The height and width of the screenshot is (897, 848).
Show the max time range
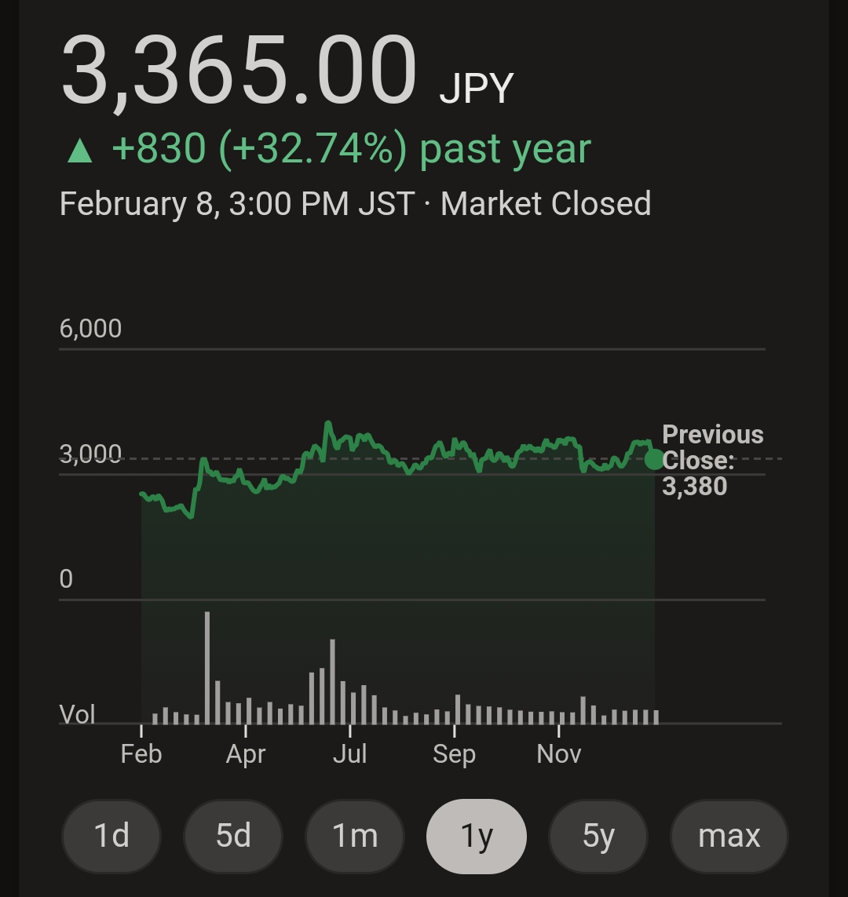tap(729, 836)
